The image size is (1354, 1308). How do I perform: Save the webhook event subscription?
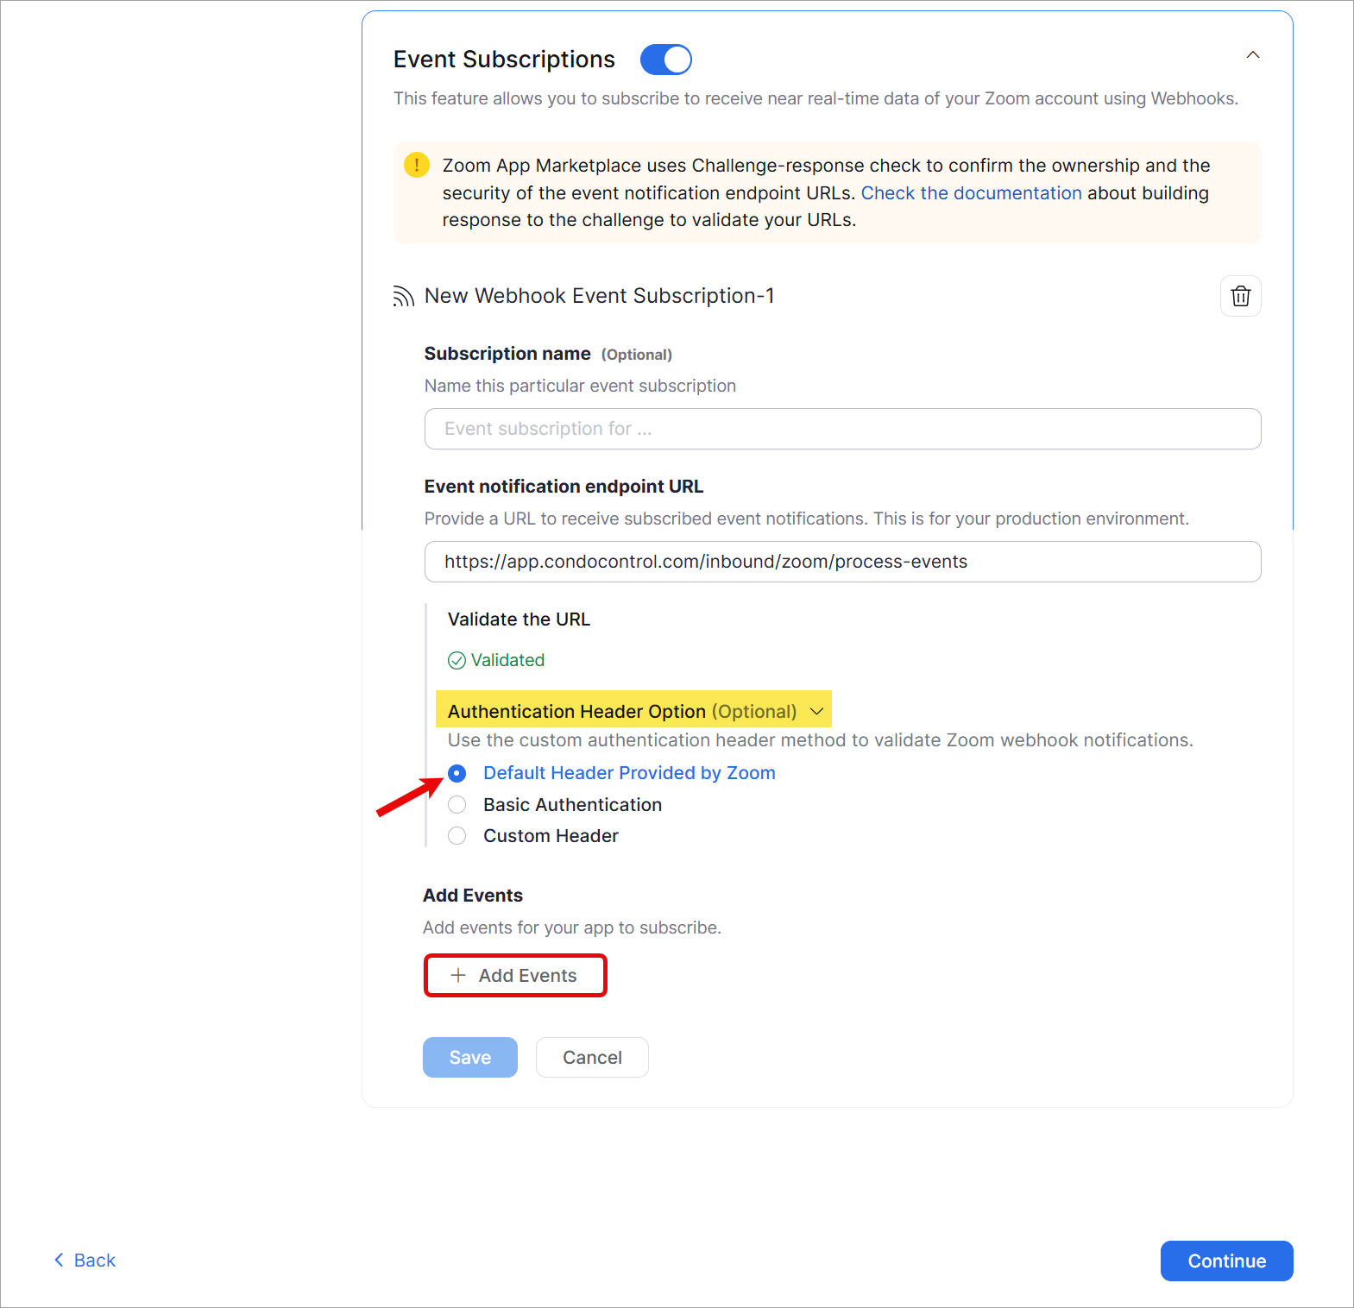click(469, 1057)
